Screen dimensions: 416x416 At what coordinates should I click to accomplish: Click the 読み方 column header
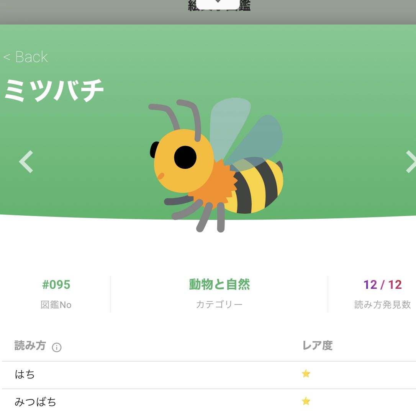(x=30, y=346)
